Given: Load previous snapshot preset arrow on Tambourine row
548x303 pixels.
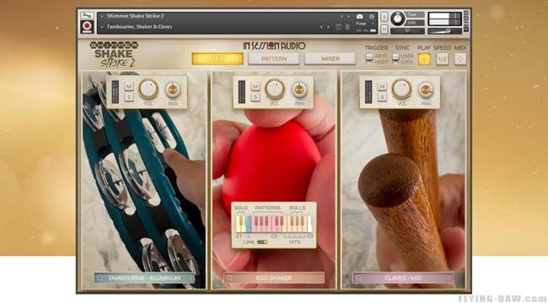Looking at the screenshot, I should click(x=321, y=27).
